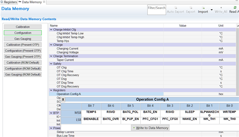Click the Name column header
The height and width of the screenshot is (137, 239).
pyautogui.click(x=106, y=26)
